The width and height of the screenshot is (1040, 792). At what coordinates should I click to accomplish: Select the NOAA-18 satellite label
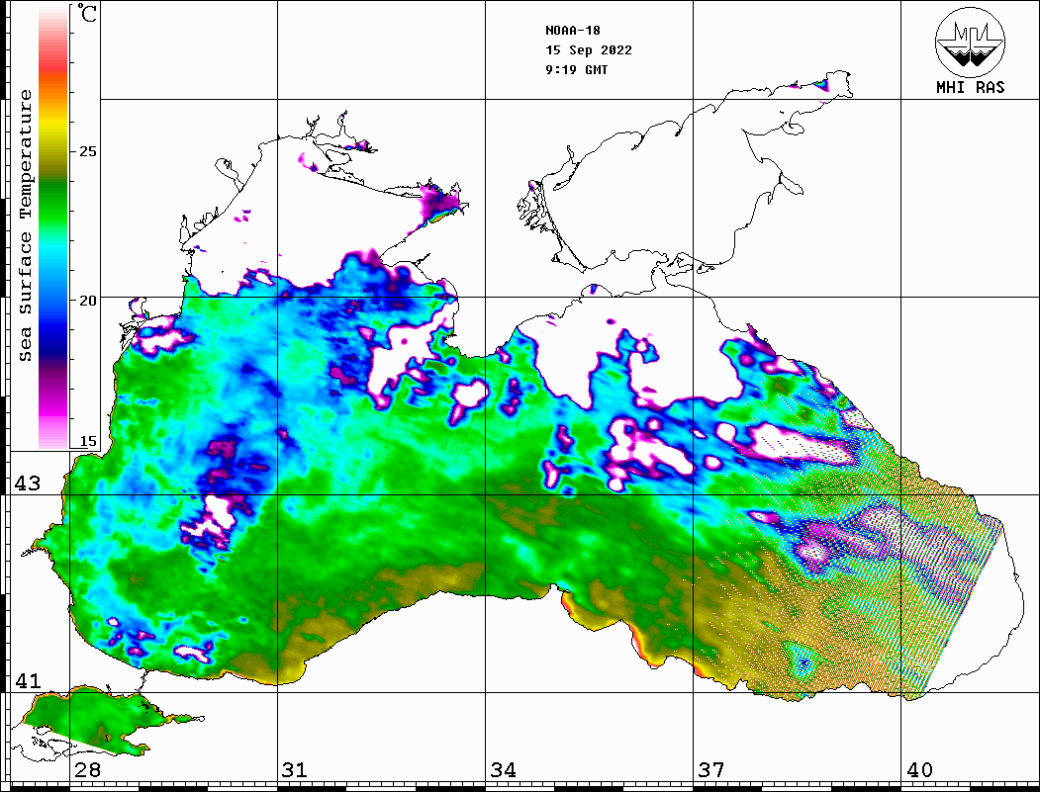coord(572,31)
